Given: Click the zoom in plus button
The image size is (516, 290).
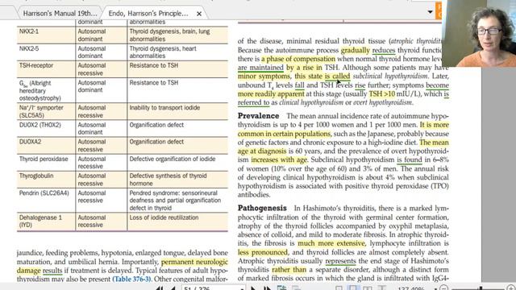Looking at the screenshot, I should 511,288.
